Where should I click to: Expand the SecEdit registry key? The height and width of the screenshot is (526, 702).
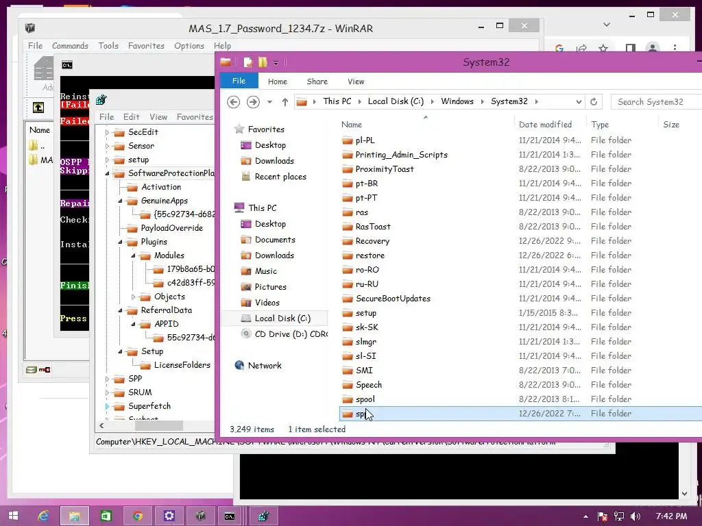(x=107, y=132)
